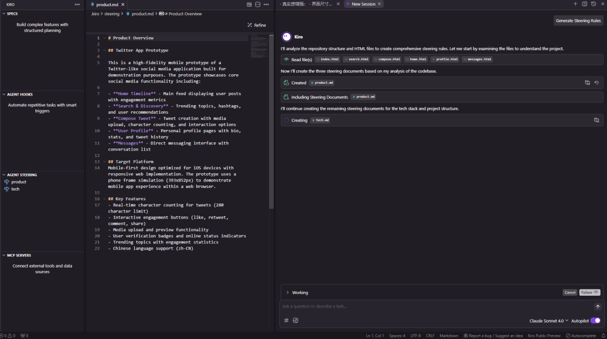Viewport: 607px width, 339px height.
Task: Open chat history clock icon
Action: pyautogui.click(x=594, y=4)
